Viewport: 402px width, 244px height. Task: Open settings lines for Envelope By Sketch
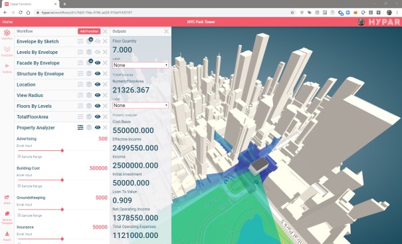pyautogui.click(x=80, y=42)
